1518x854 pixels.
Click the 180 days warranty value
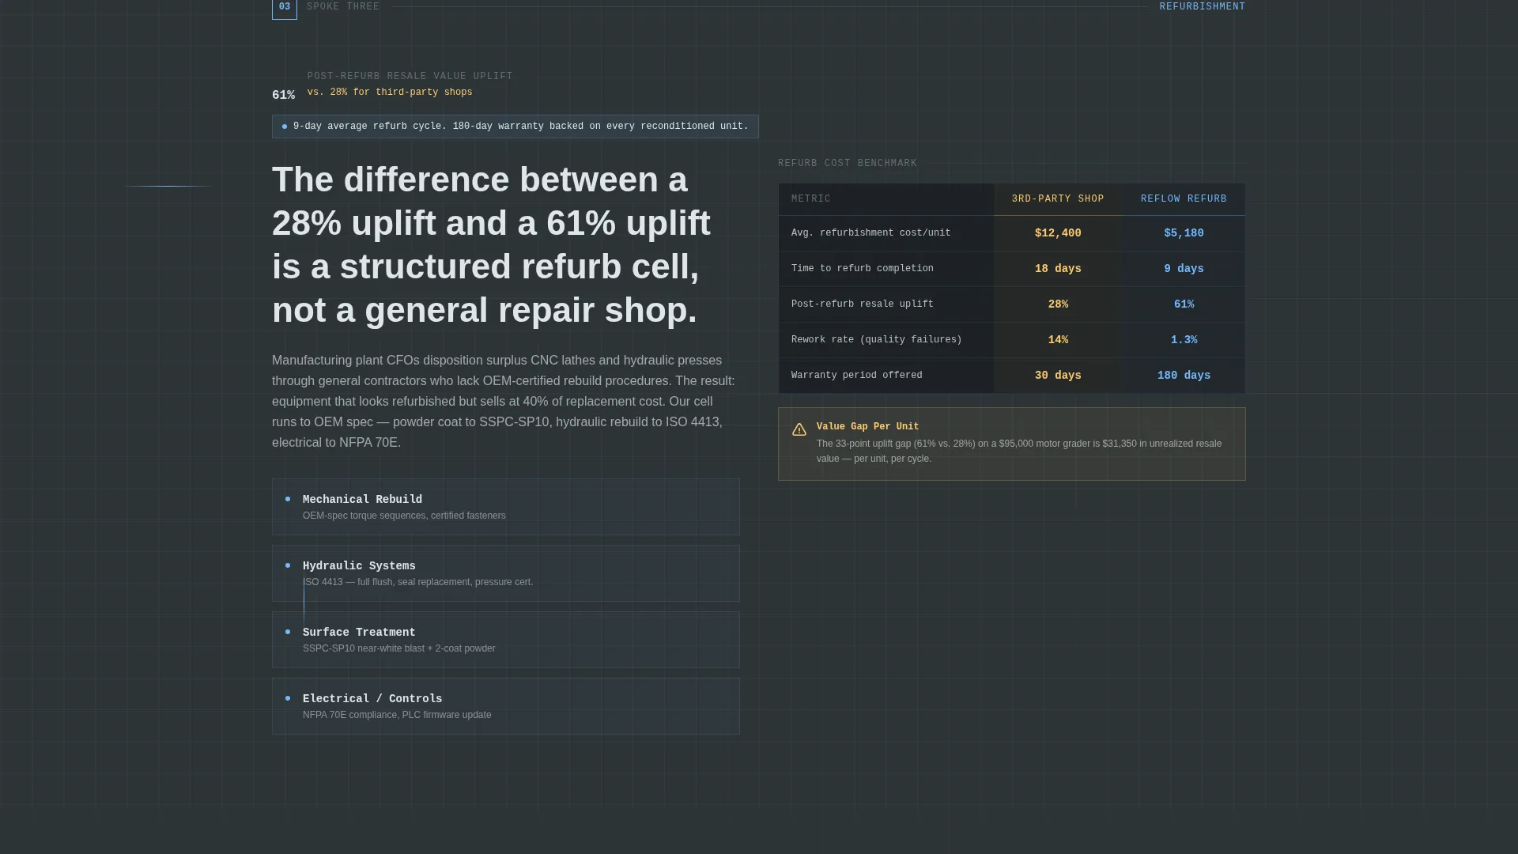pos(1184,376)
